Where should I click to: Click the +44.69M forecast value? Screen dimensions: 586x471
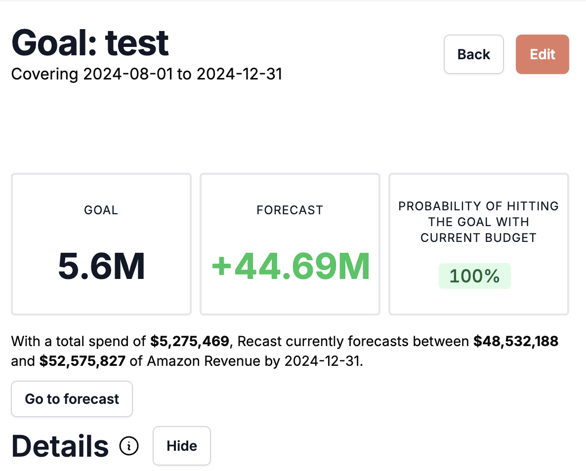click(x=290, y=266)
